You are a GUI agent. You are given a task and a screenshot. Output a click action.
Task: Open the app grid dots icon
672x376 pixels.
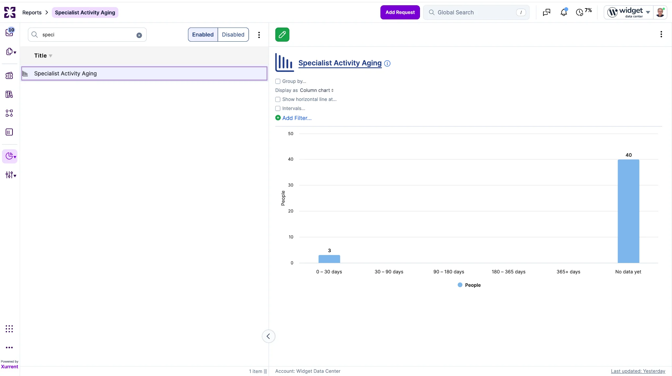click(9, 329)
